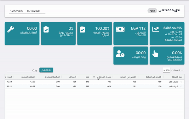Click the 792 عدد cell
The height and width of the screenshot is (119, 189).
tap(87, 86)
